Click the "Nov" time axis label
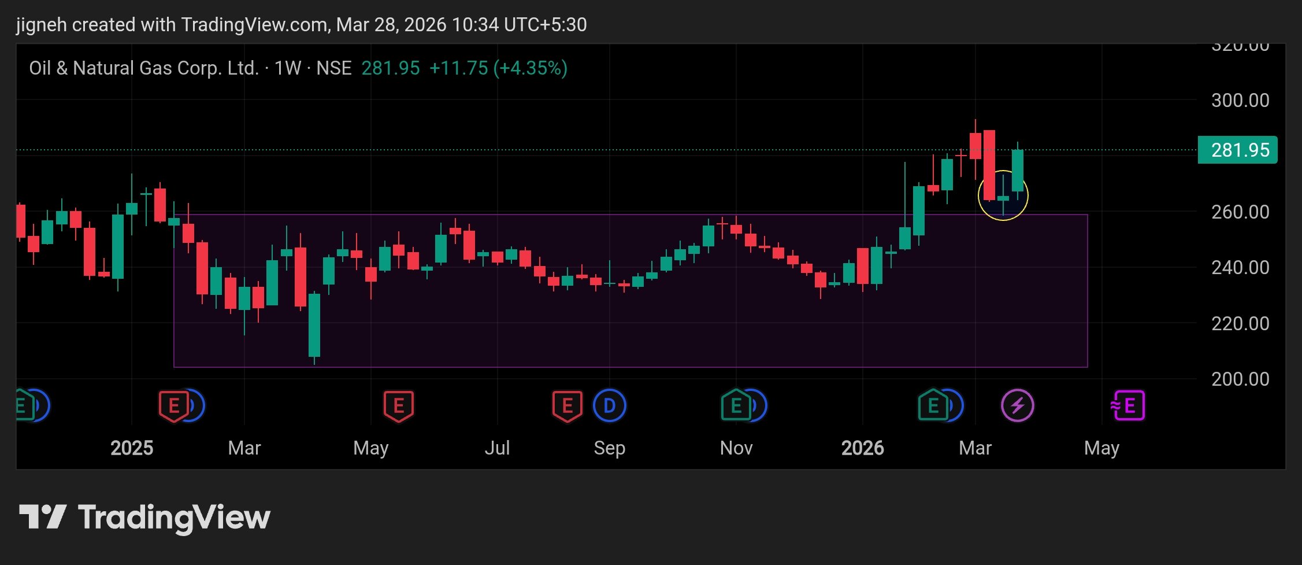Viewport: 1302px width, 565px height. pos(736,448)
